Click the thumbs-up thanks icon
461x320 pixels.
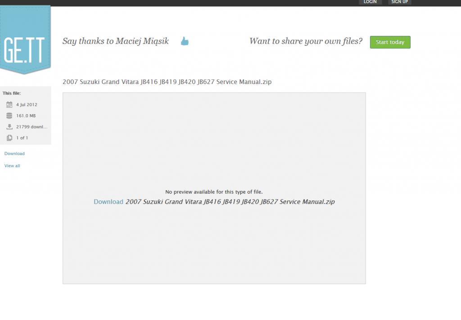185,41
